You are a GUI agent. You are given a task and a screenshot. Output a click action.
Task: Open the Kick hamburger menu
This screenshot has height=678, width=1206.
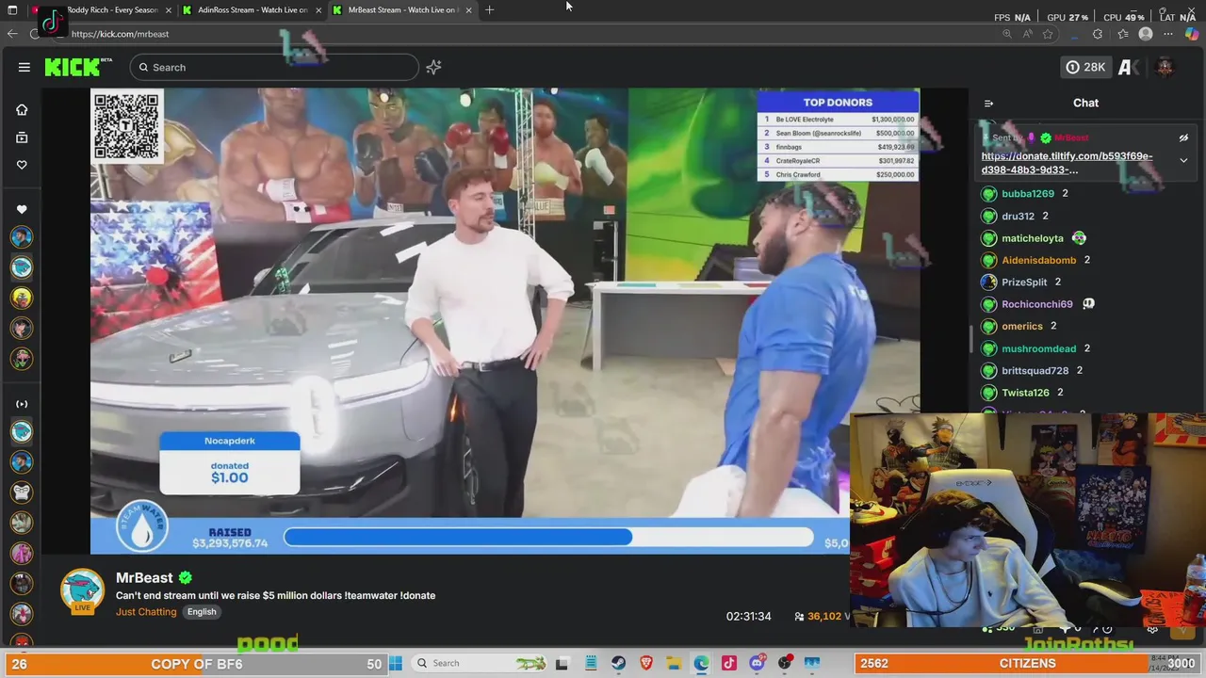pyautogui.click(x=24, y=67)
